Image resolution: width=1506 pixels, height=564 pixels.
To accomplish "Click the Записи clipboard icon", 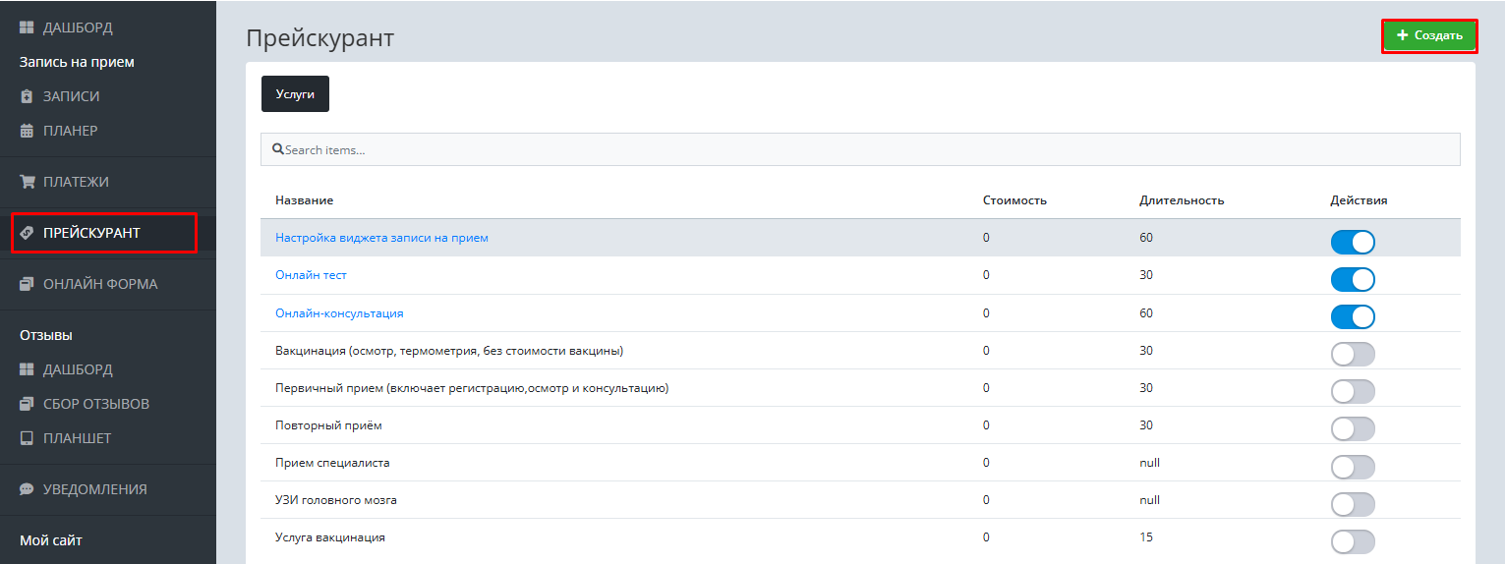I will point(27,96).
